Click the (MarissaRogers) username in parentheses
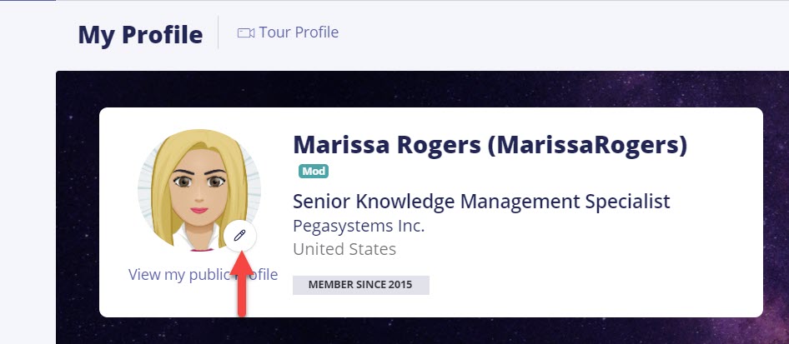 (587, 145)
